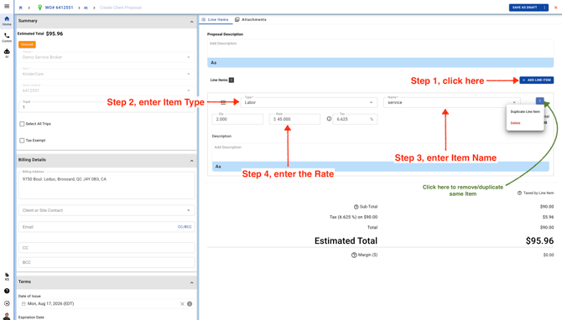
Task: Click the Qty field showing 2.000
Action: [237, 119]
